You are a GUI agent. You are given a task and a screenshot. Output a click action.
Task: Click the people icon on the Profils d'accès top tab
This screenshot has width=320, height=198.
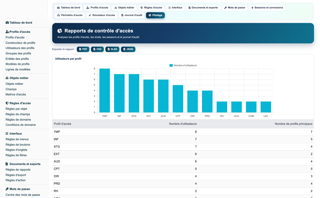88,8
